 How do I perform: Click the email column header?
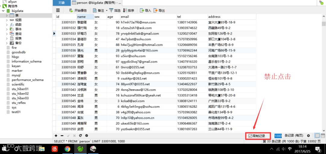pyautogui.click(x=148, y=17)
